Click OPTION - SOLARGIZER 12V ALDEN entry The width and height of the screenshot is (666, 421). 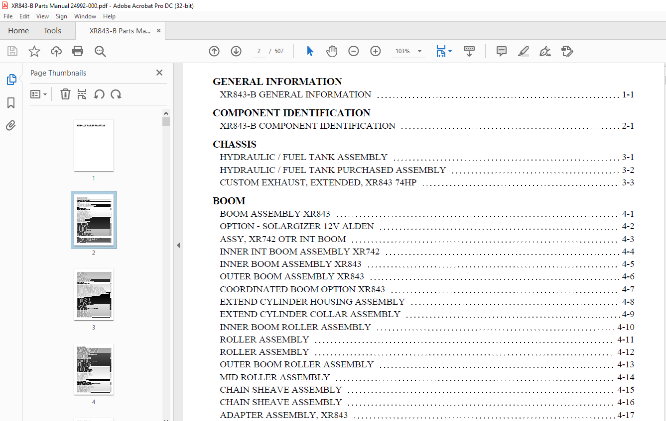[297, 226]
